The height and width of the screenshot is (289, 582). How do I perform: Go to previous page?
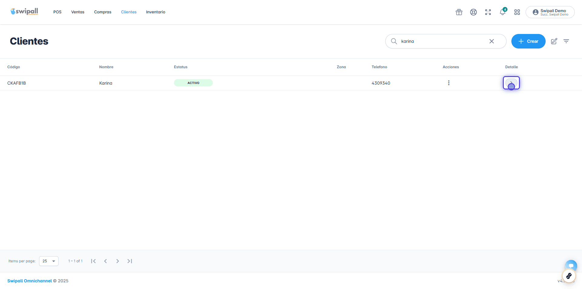pos(105,261)
